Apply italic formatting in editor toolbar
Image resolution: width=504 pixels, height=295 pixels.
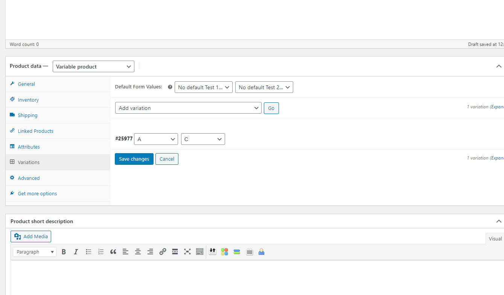76,252
